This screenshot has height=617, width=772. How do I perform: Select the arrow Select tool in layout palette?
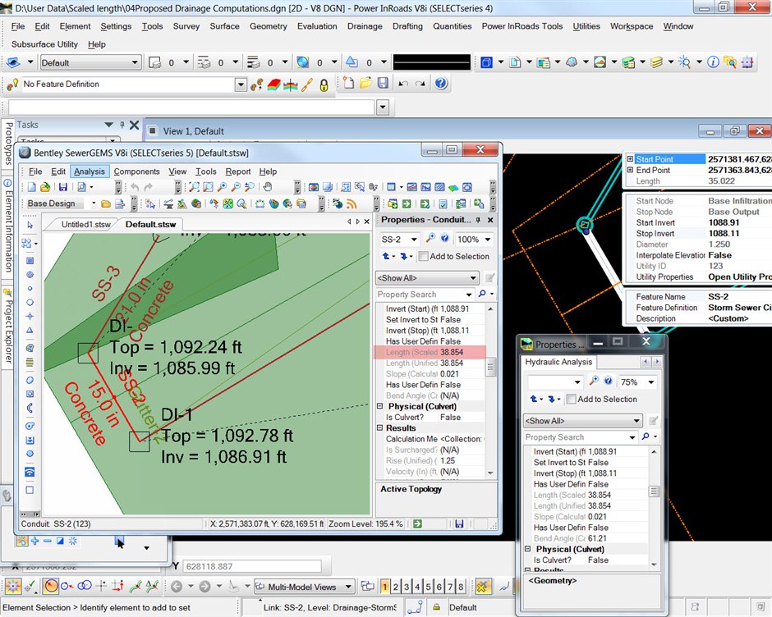30,225
